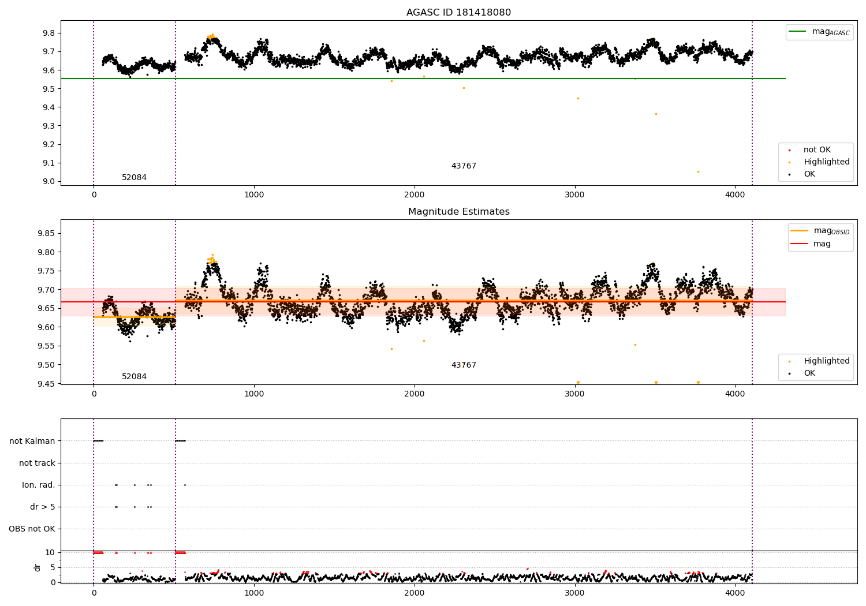Click the lowest orange outlier point in top plot
Screen dimensions: 866x606
(x=698, y=171)
